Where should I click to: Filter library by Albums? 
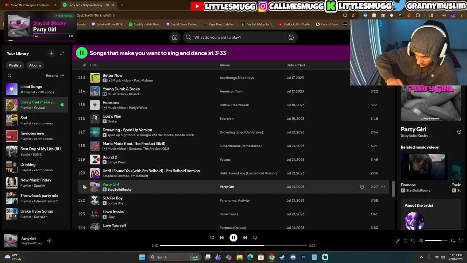pyautogui.click(x=35, y=65)
